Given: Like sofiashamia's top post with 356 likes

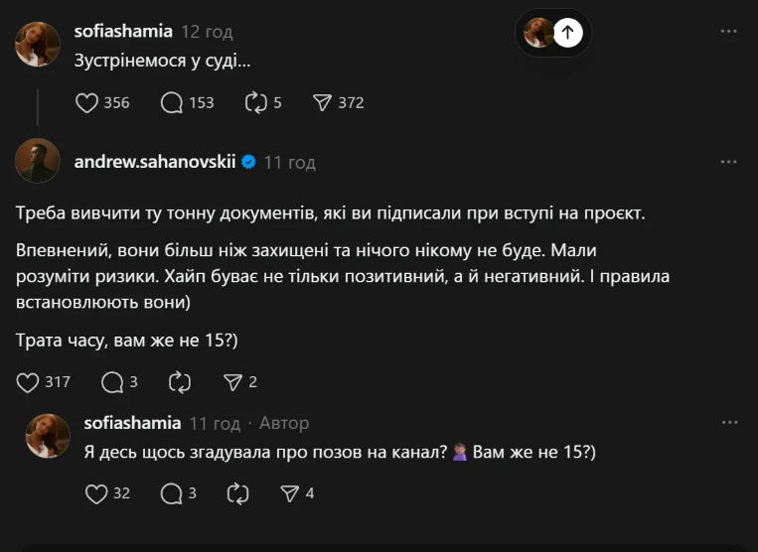Looking at the screenshot, I should (x=88, y=102).
